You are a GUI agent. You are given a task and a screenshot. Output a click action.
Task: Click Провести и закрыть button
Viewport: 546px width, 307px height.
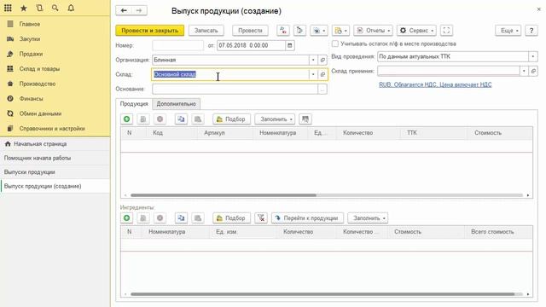tap(150, 31)
